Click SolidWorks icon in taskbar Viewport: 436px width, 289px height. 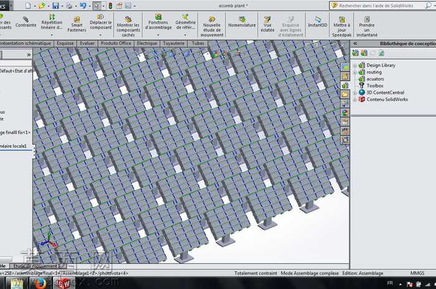[x=63, y=283]
